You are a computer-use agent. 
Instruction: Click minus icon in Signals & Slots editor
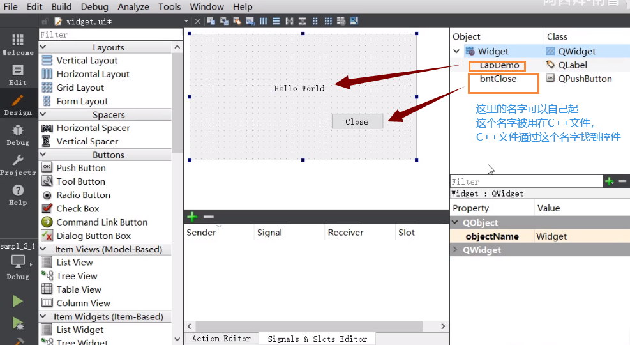(x=208, y=217)
